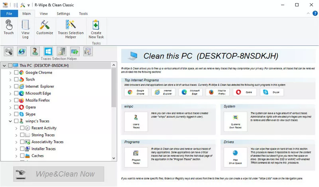Viewport: 319px width, 187px height.
Task: Select the last helper toolbar icon
Action: click(x=88, y=51)
